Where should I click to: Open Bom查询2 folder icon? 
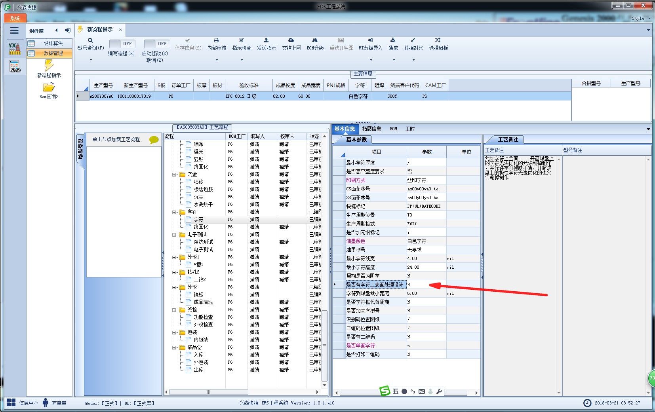point(49,87)
